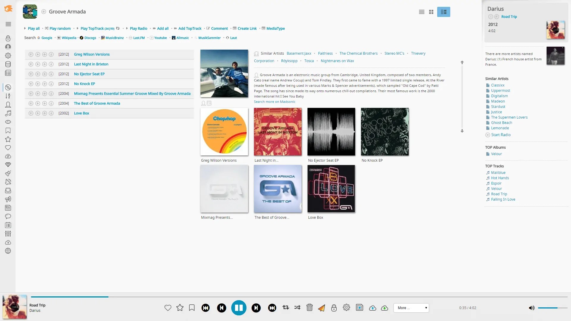Viewport: 571px width, 321px height.
Task: Open the currently playing disc view in sidebar
Action: coord(8,87)
